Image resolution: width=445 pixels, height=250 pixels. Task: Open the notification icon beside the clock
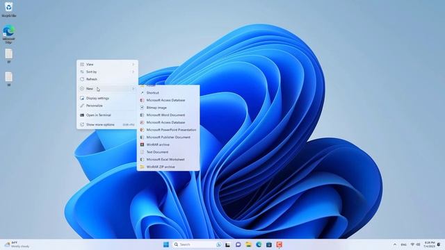439,244
